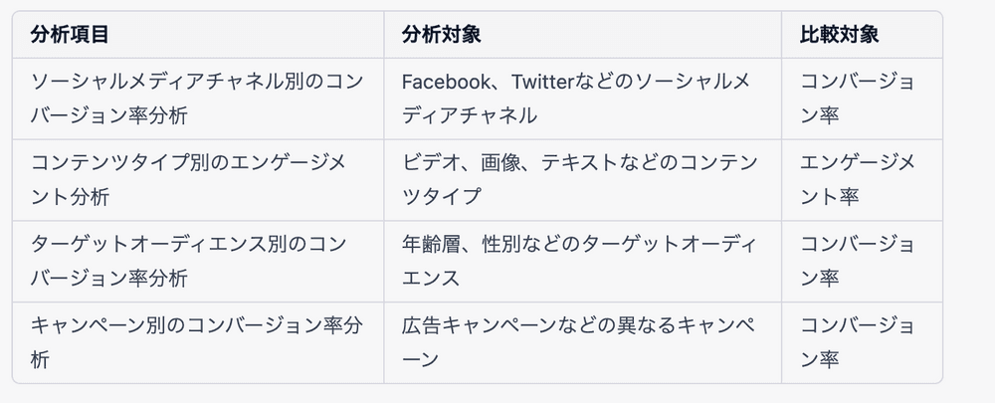Select the キャンペーン別のコンバージョン率分析 cell
Viewport: 995px width, 403px height.
[x=195, y=342]
